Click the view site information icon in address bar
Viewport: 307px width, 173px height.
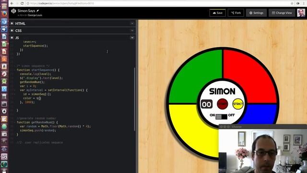(28, 3)
